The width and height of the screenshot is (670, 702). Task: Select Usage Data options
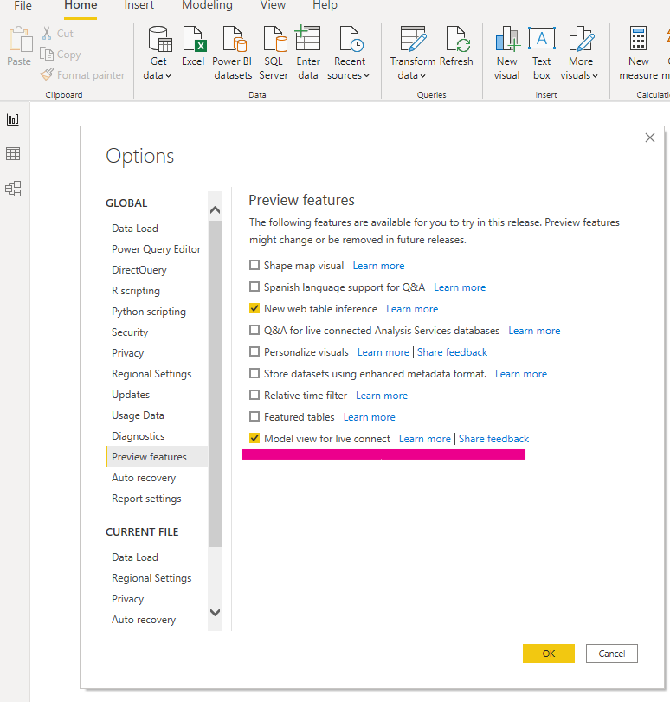coord(138,415)
